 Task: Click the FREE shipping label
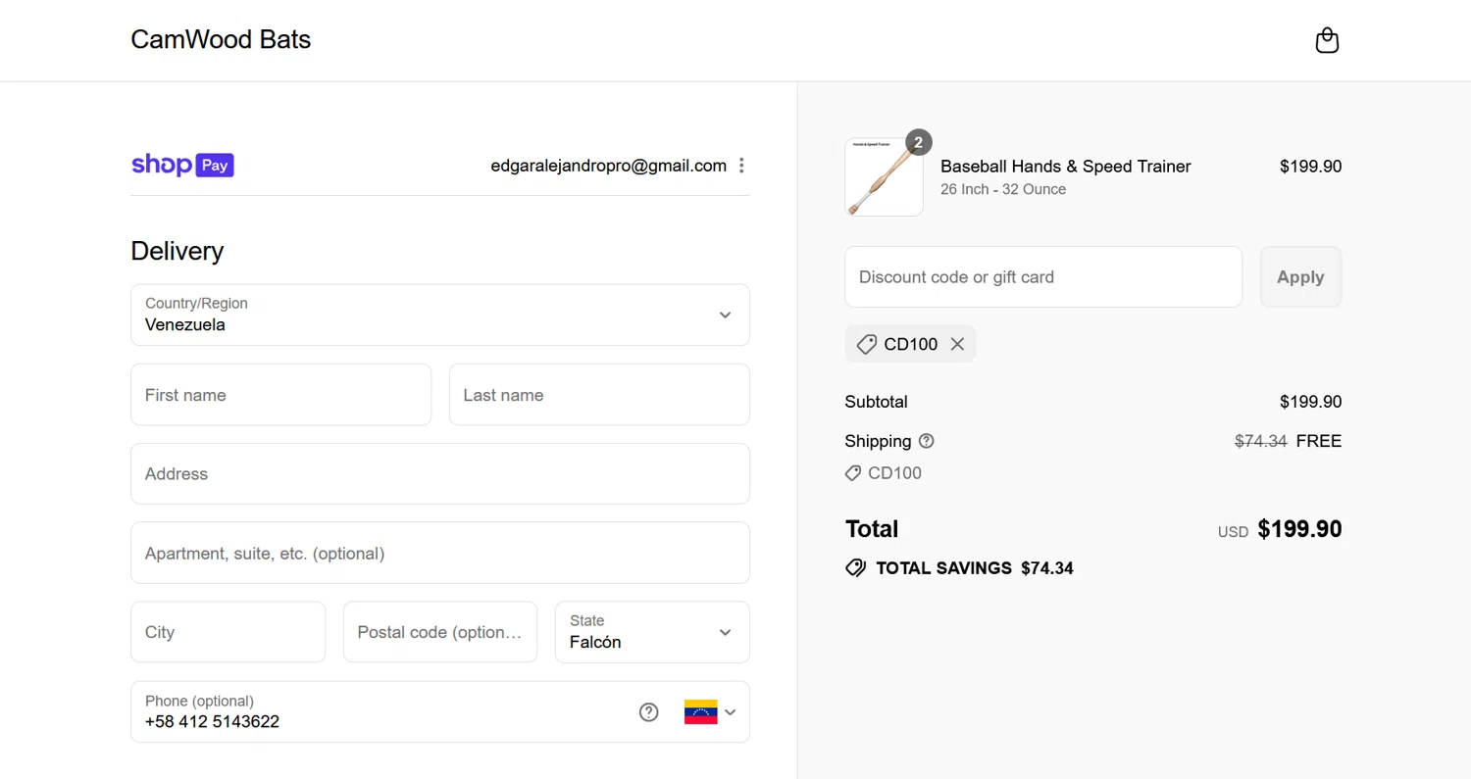pos(1319,441)
